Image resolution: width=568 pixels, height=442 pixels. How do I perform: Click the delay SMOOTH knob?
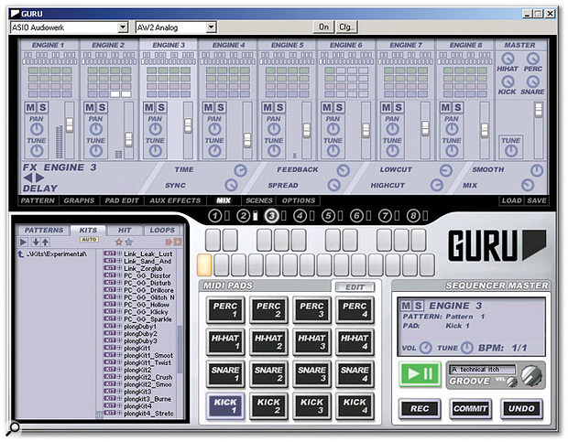(x=537, y=170)
